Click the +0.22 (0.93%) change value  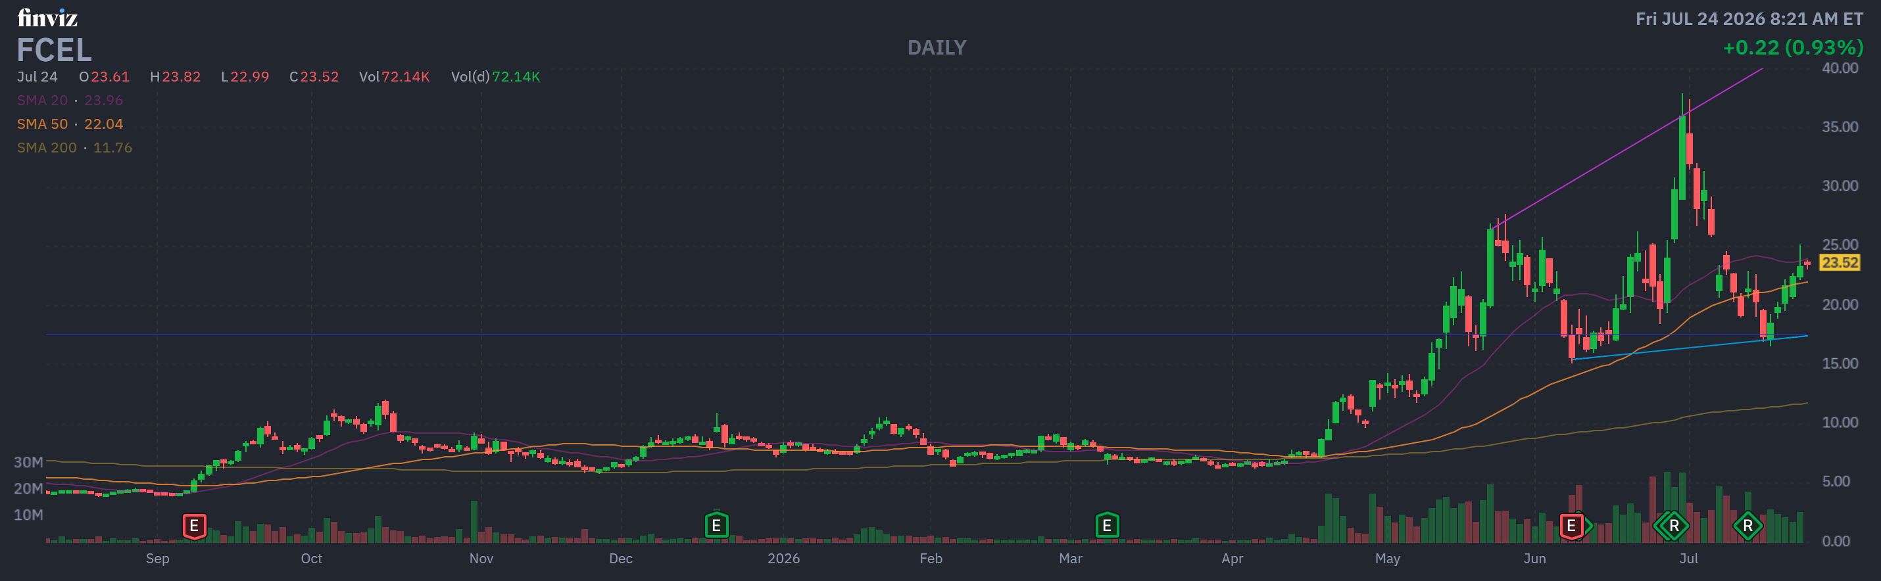click(x=1794, y=47)
